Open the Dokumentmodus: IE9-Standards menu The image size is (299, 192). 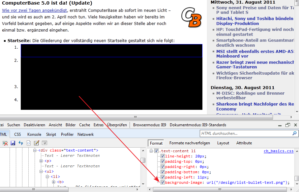(x=198, y=125)
